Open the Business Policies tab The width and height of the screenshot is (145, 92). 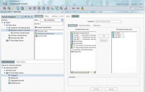tap(85, 25)
